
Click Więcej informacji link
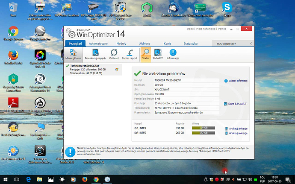[236, 81]
